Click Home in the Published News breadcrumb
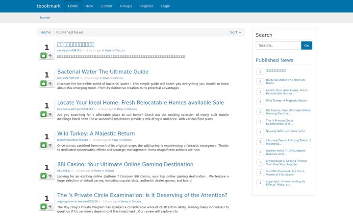This screenshot has height=220, width=353. click(46, 32)
